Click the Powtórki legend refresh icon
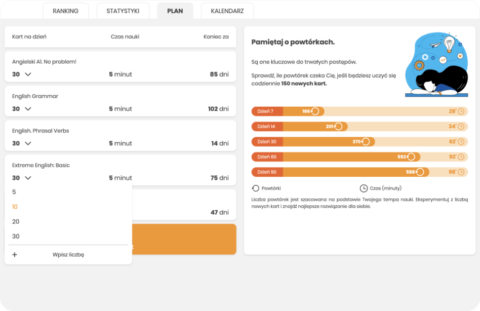 255,188
